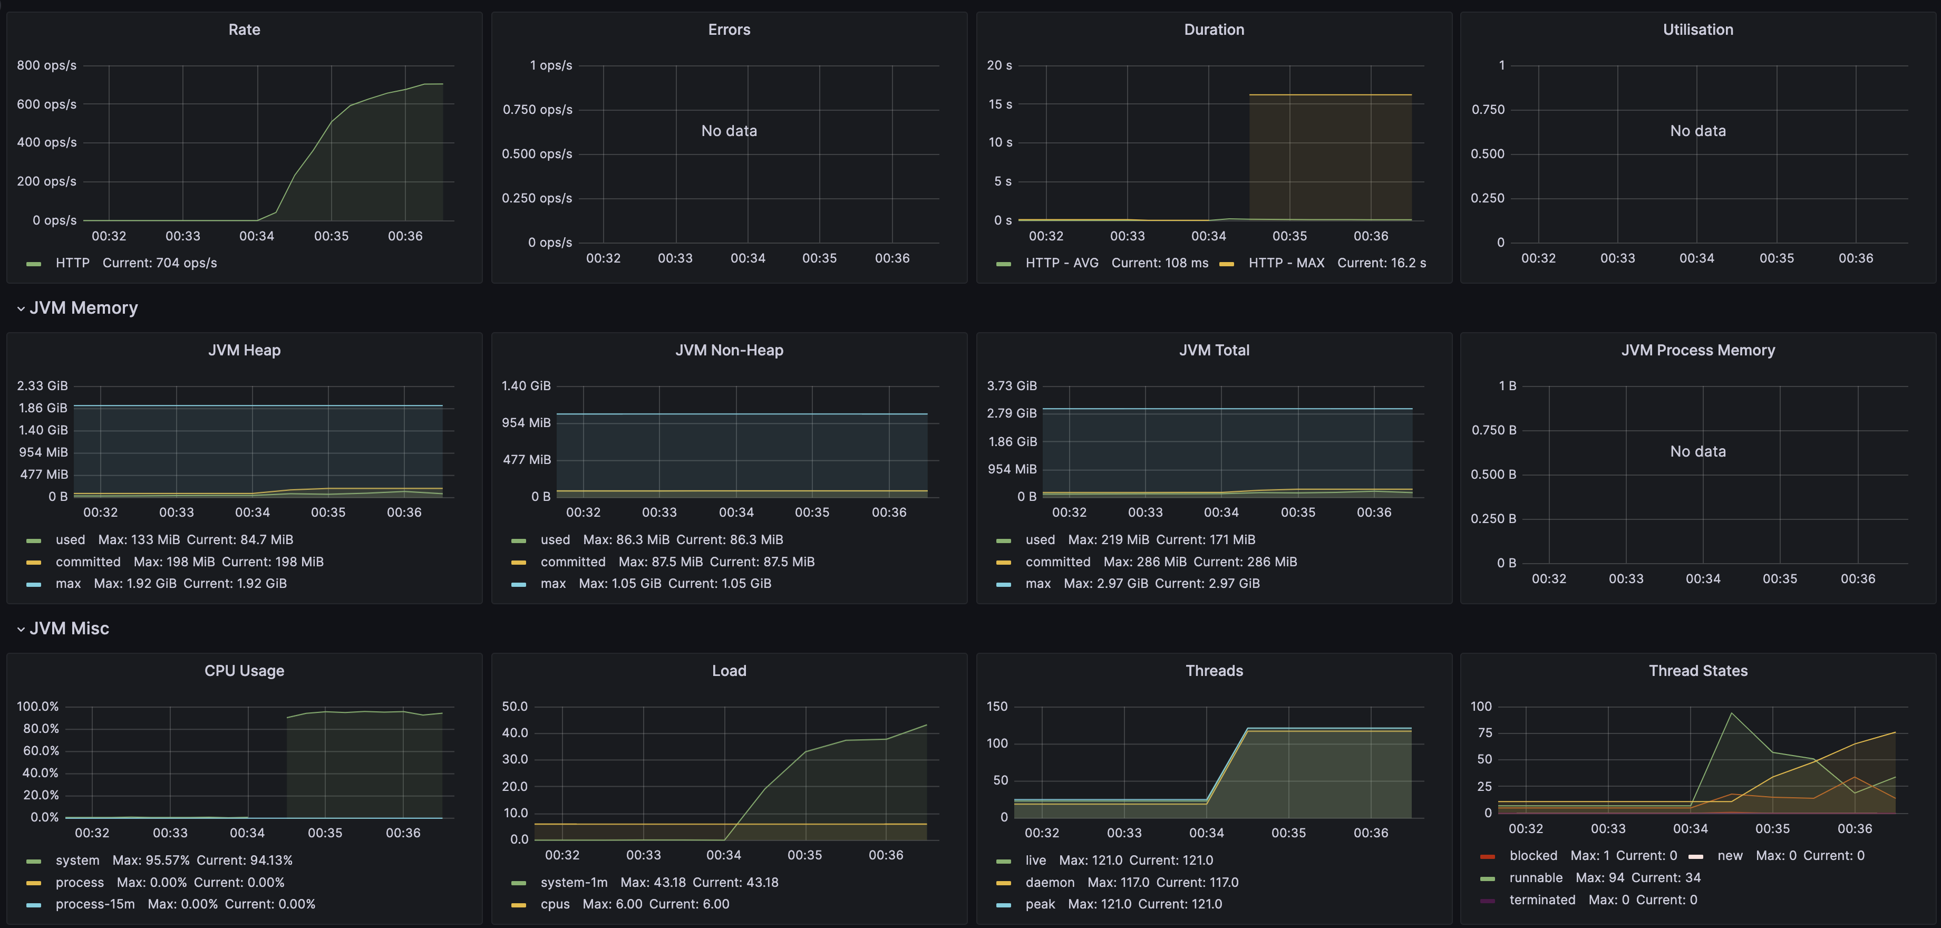
Task: Select the system-1m legend label in Load
Action: pos(574,882)
